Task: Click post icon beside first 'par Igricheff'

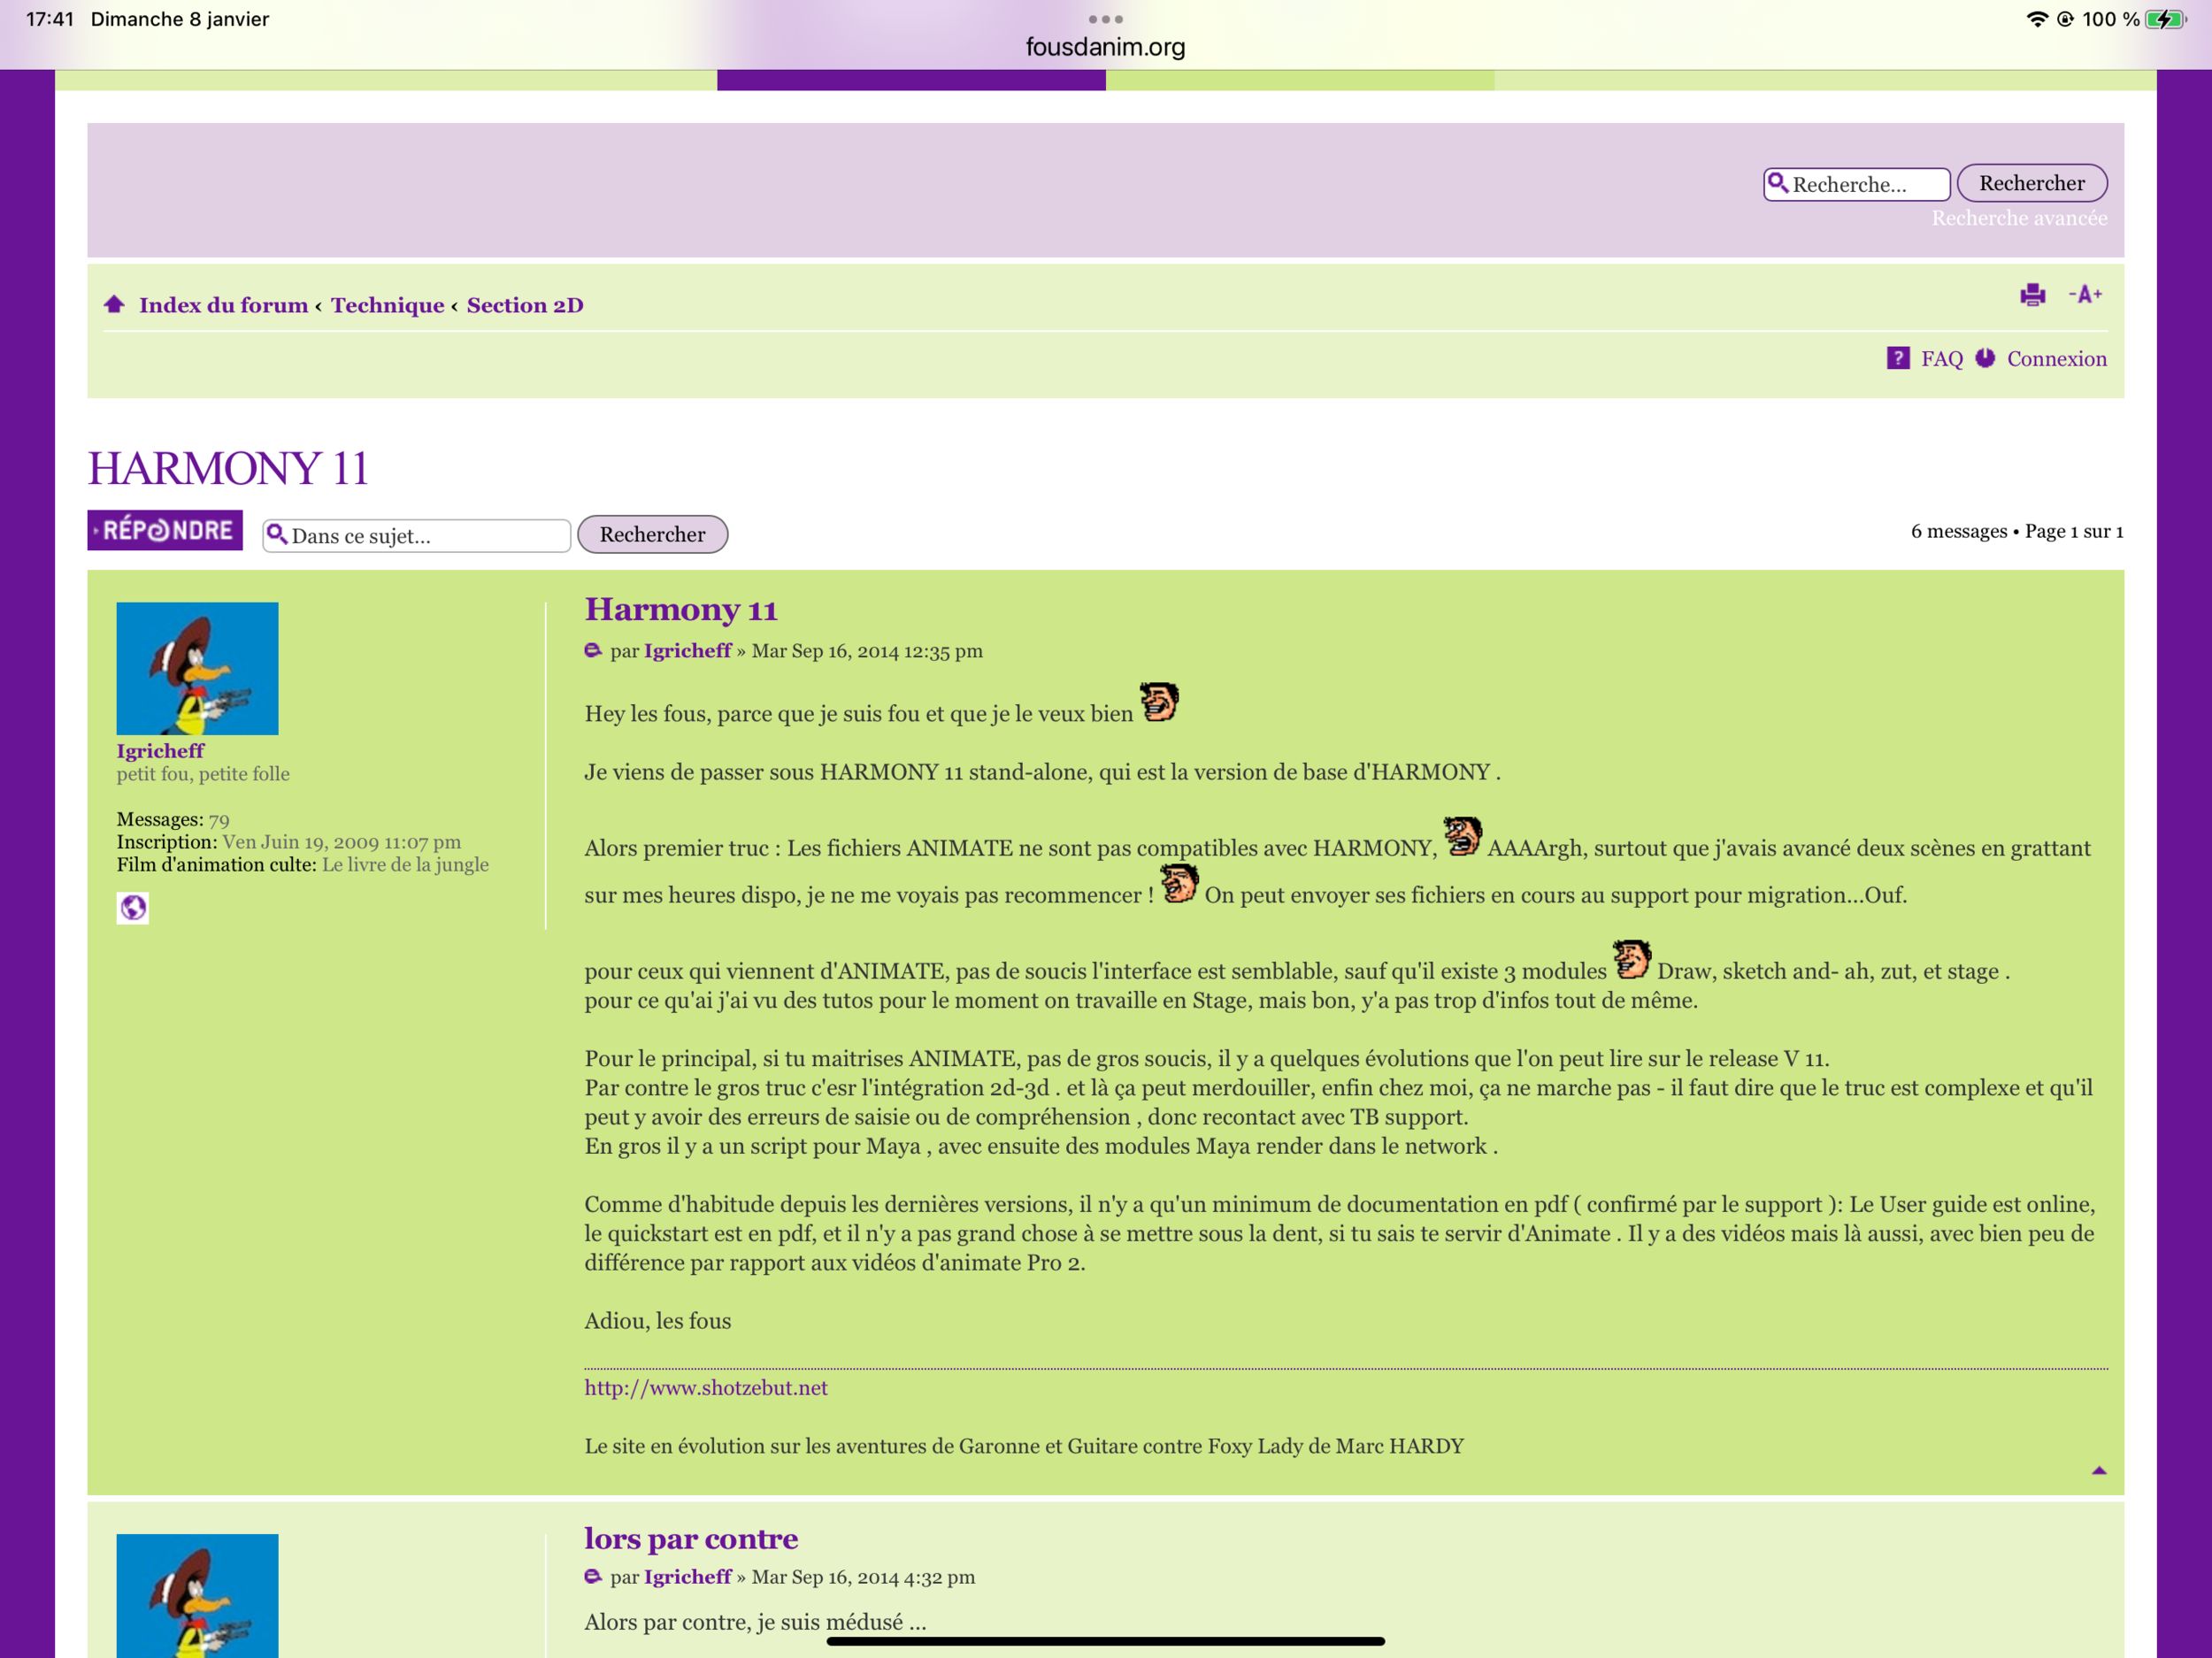Action: tap(593, 651)
